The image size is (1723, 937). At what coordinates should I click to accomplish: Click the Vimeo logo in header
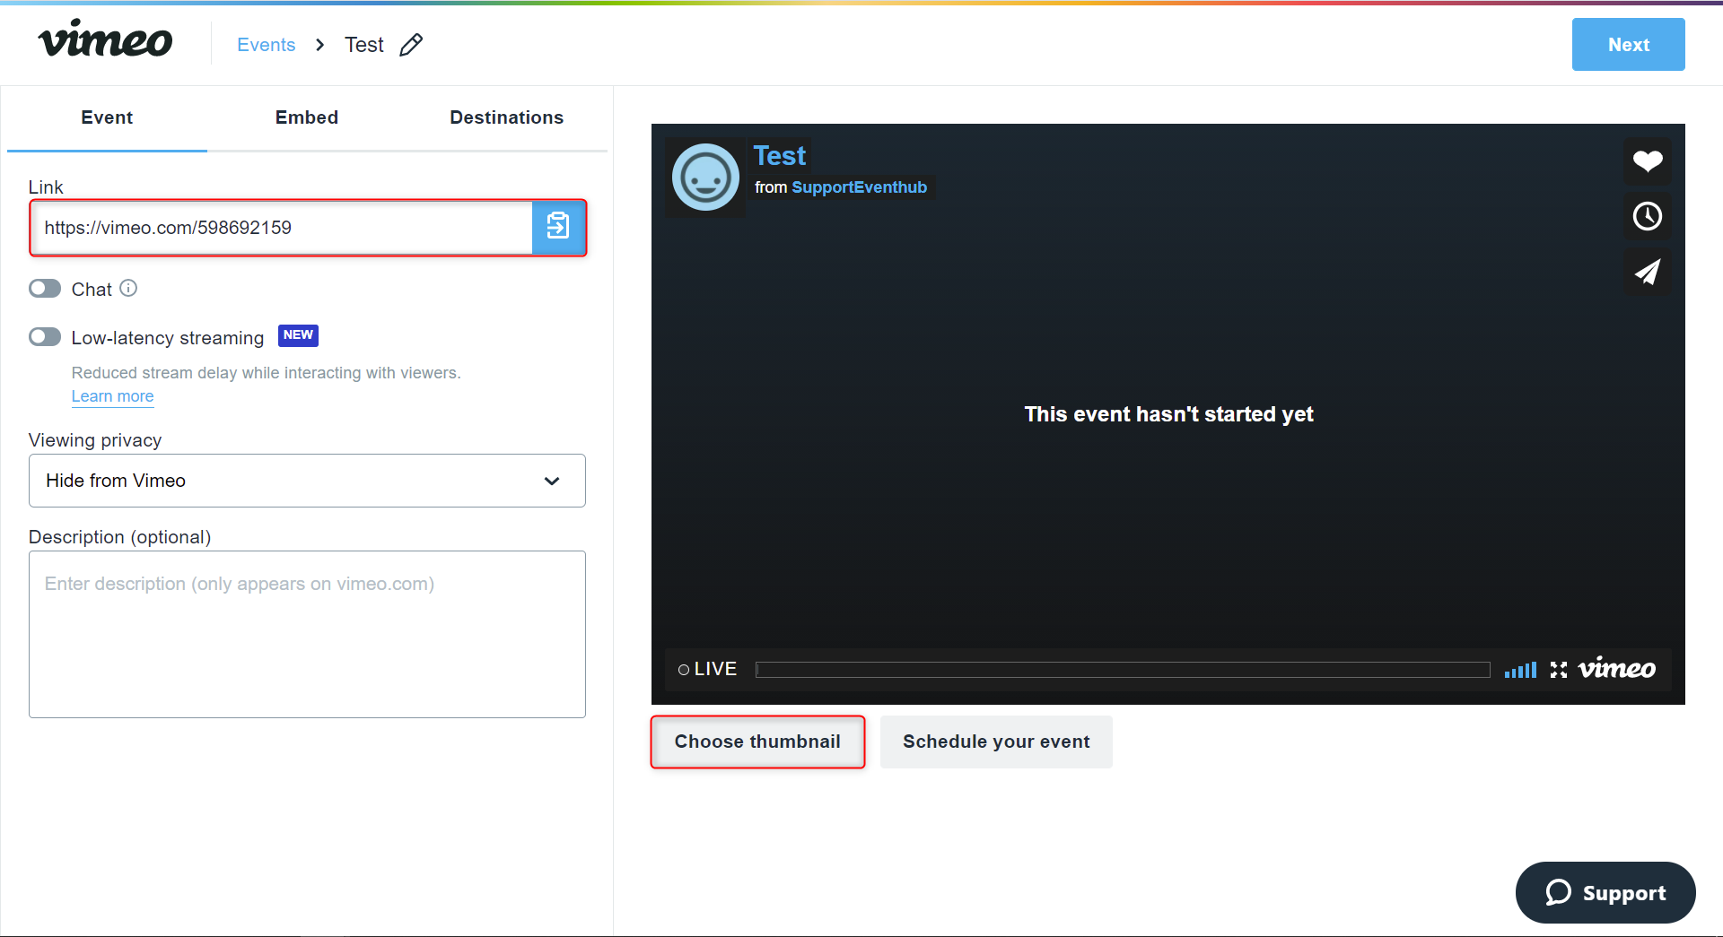(105, 40)
